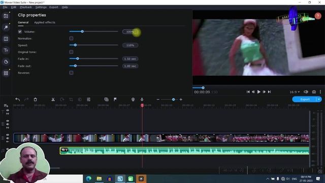Toggle visibility of the main video track
Image resolution: width=325 pixels, height=183 pixels.
pyautogui.click(x=8, y=135)
